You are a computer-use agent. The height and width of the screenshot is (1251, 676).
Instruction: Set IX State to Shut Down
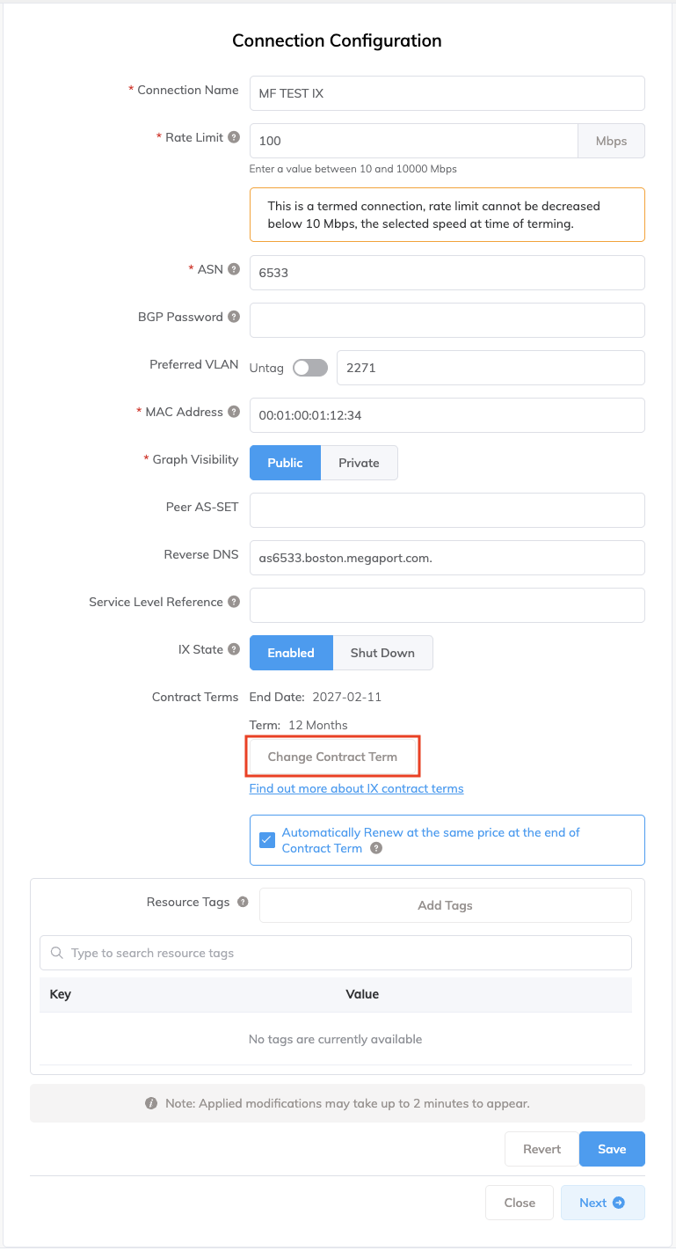pyautogui.click(x=382, y=653)
